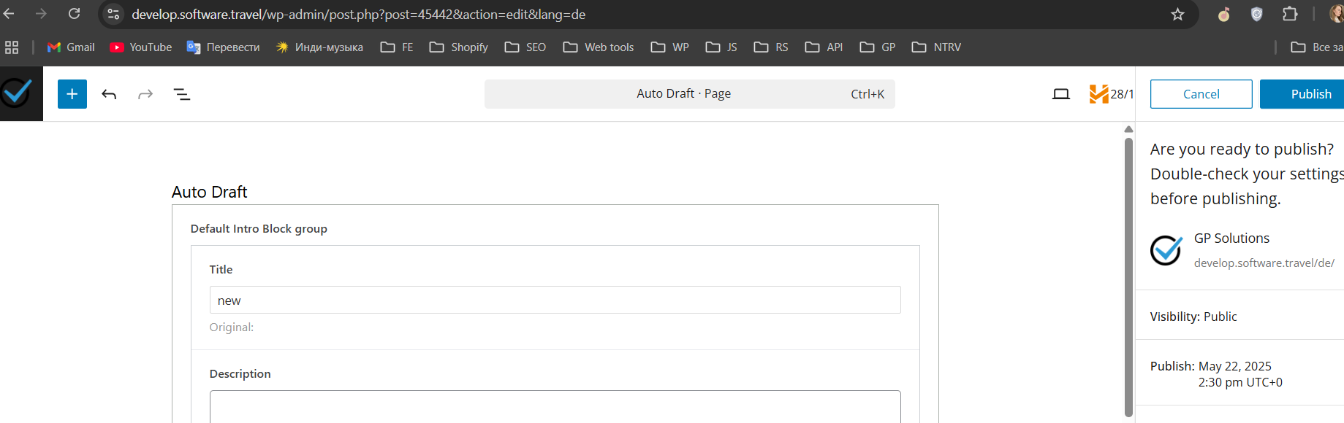Image resolution: width=1344 pixels, height=423 pixels.
Task: Undo the last editor change
Action: tap(109, 94)
